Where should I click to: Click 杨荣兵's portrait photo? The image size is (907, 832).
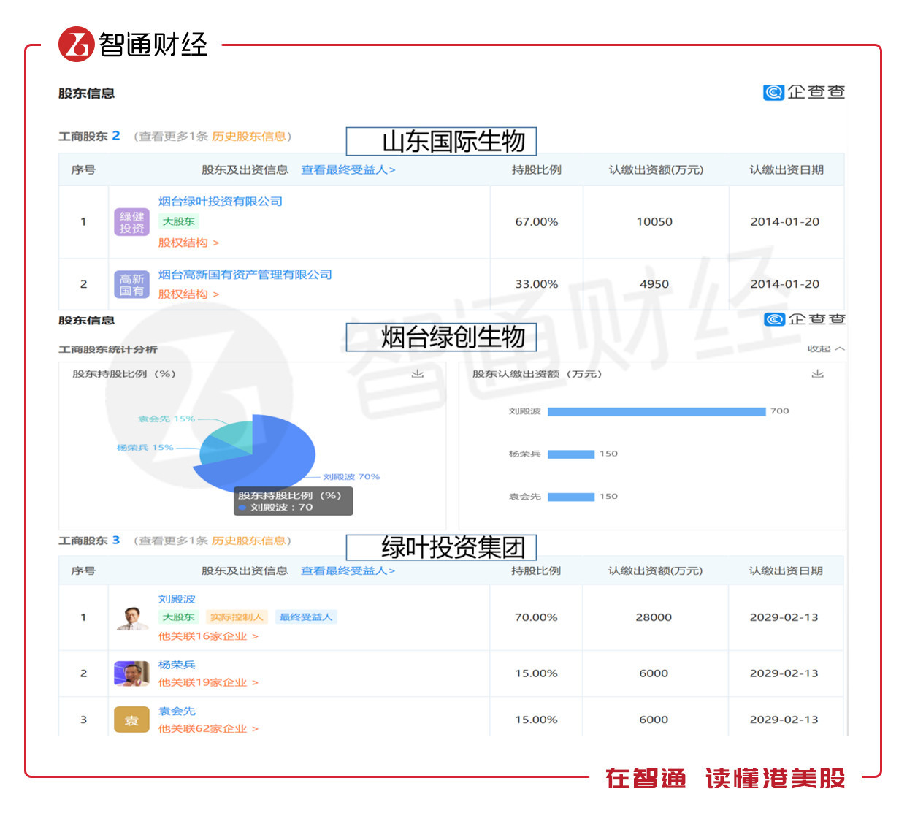(131, 673)
